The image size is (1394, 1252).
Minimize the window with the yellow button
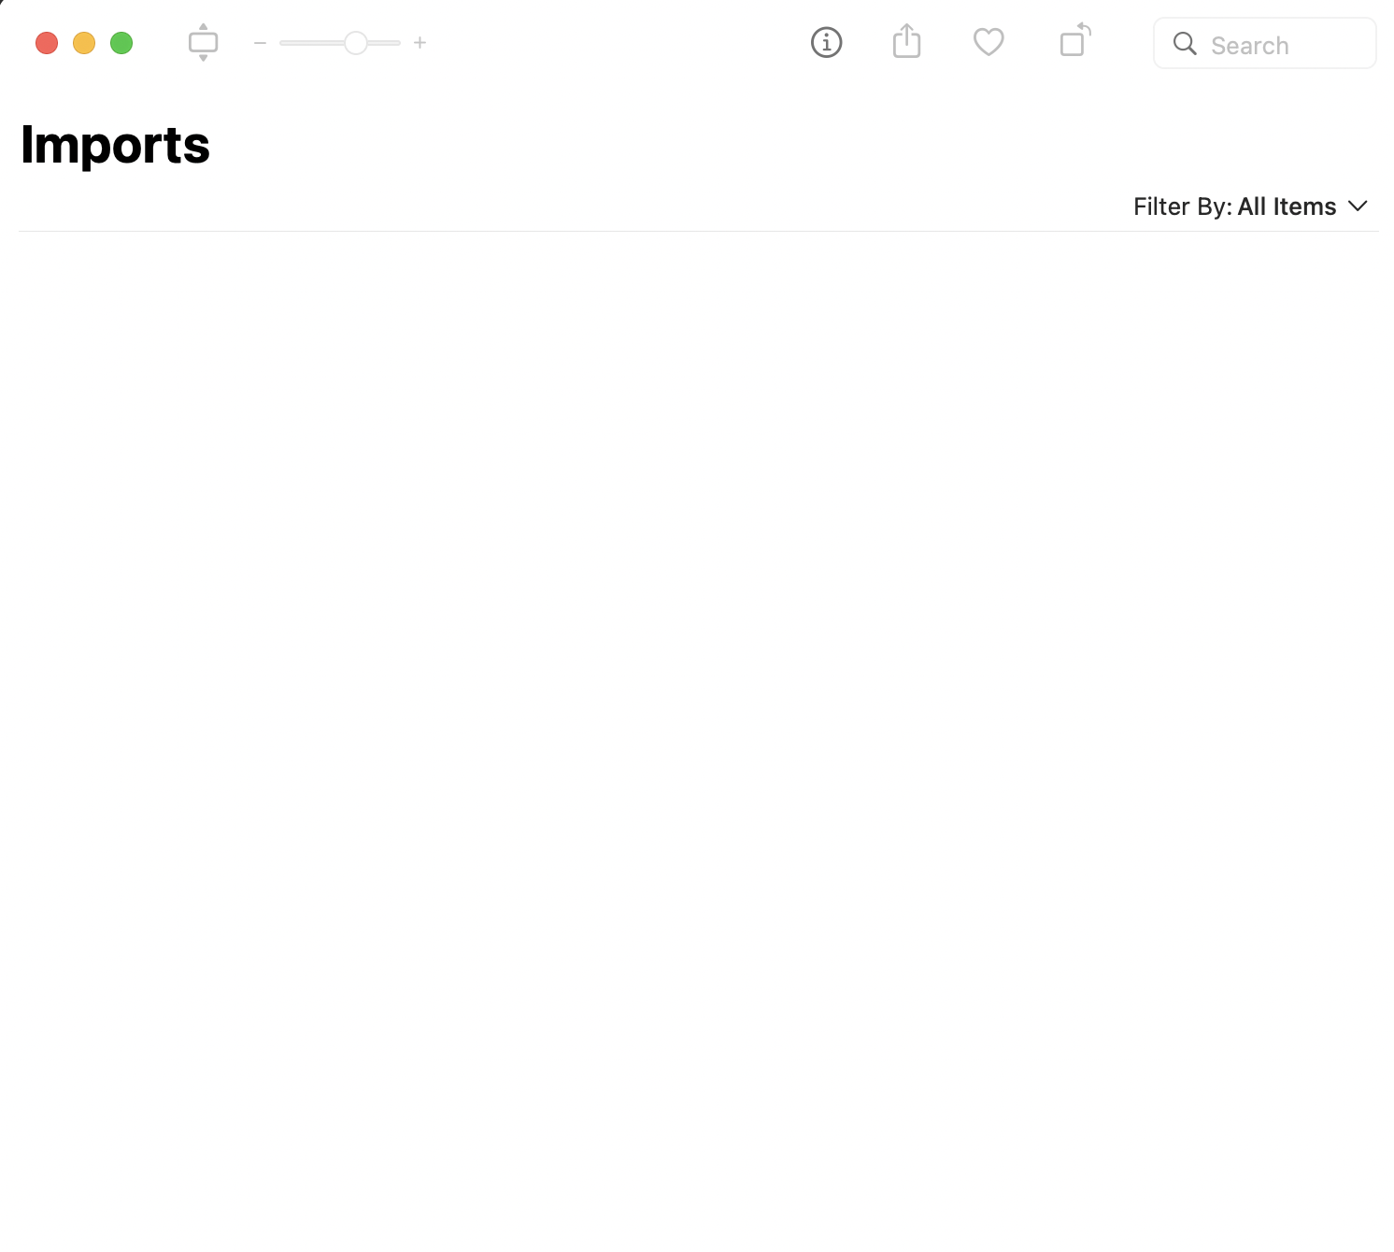[x=84, y=43]
